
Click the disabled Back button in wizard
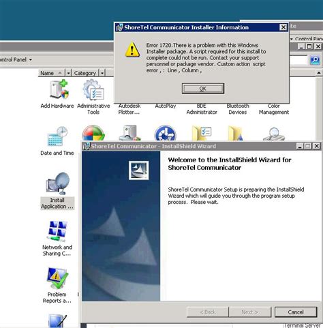(x=208, y=312)
